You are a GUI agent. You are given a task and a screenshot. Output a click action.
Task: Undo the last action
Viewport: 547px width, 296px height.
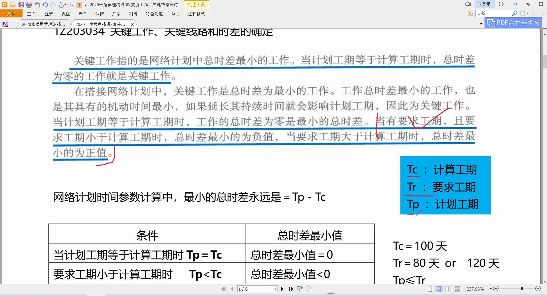tap(45, 5)
